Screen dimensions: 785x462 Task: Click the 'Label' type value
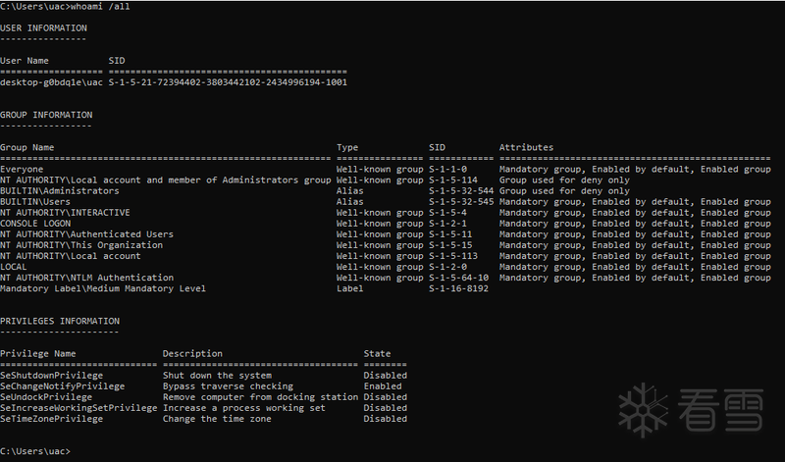[x=350, y=288]
